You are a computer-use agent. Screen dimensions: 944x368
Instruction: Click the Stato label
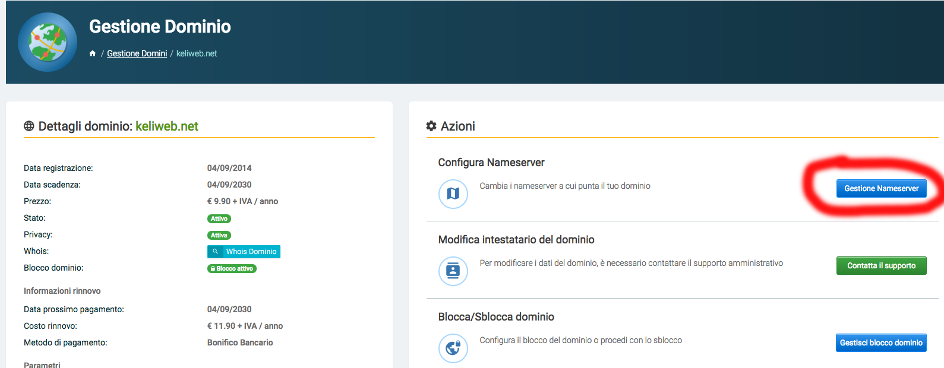coord(34,218)
